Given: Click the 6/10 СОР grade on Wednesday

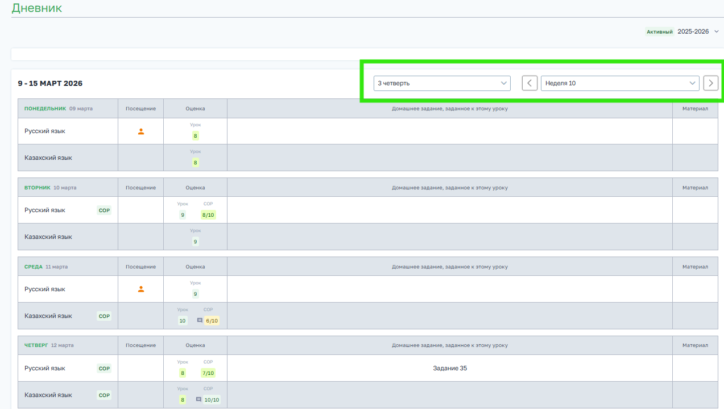Looking at the screenshot, I should pos(212,321).
